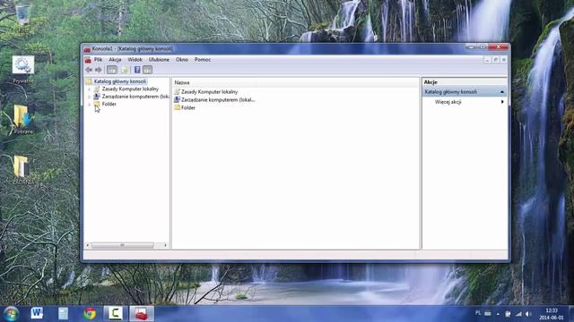The image size is (574, 322).
Task: Click the Forward arrow in the console toolbar
Action: tap(98, 70)
